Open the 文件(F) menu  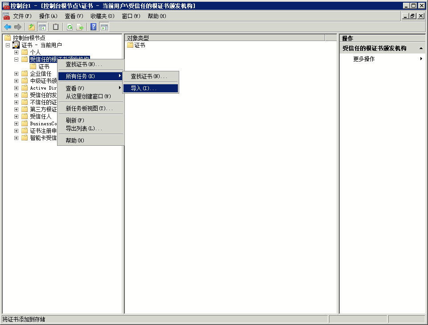22,16
